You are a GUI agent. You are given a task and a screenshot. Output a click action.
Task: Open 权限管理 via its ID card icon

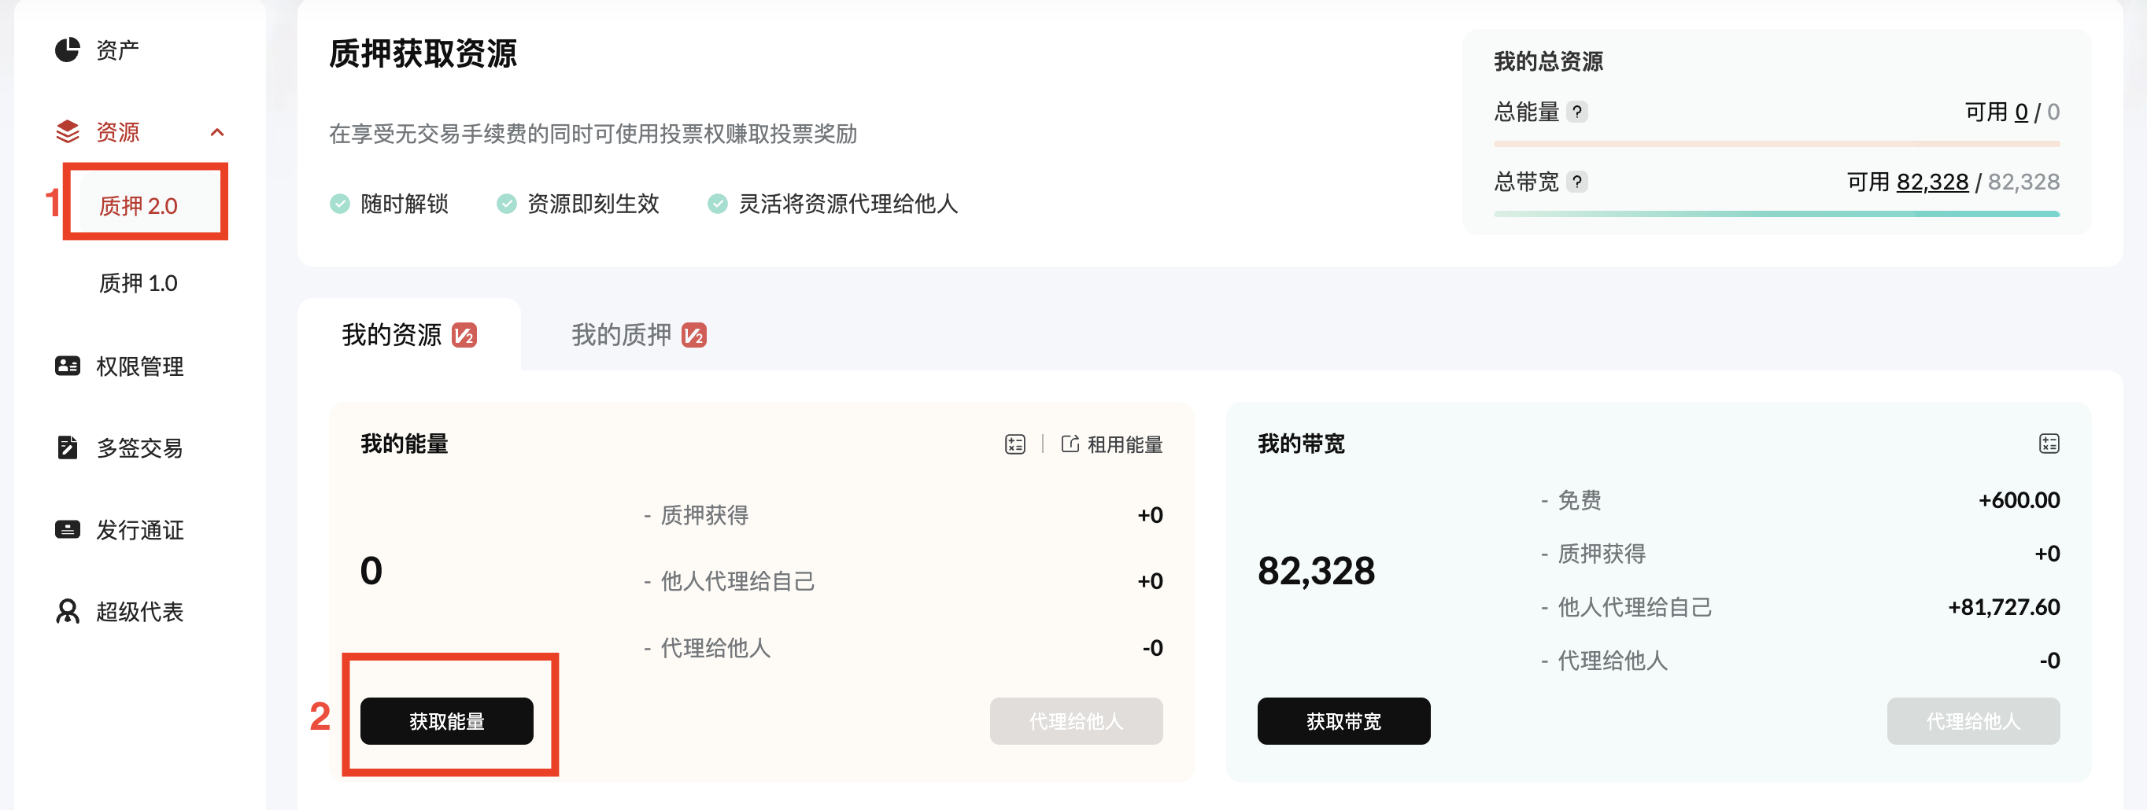tap(68, 366)
